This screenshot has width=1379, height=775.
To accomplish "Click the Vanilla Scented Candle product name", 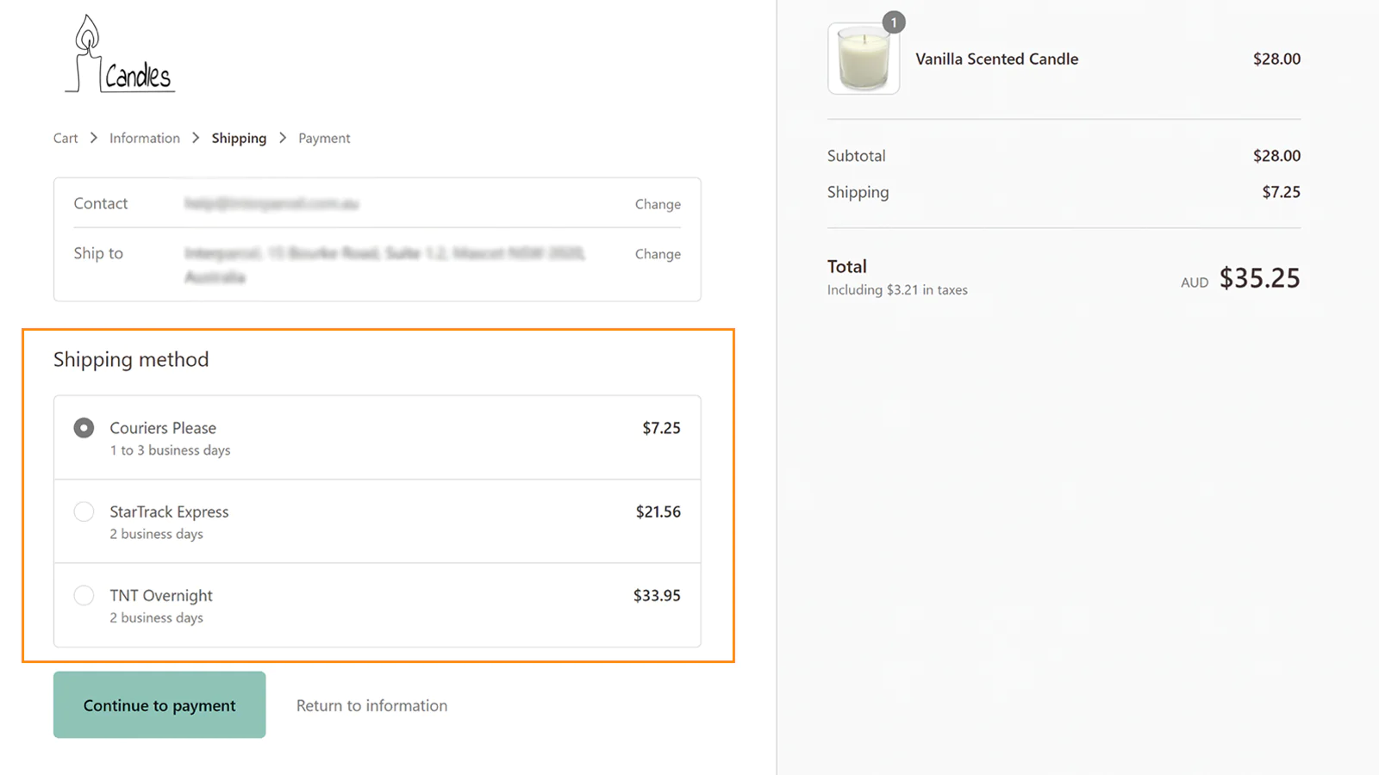I will [x=996, y=59].
